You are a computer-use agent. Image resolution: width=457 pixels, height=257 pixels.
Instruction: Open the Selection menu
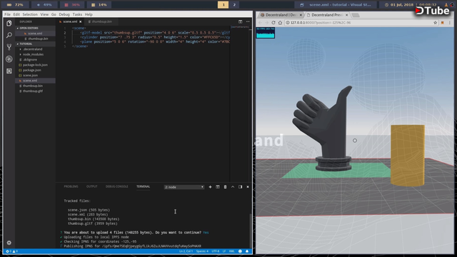click(30, 14)
